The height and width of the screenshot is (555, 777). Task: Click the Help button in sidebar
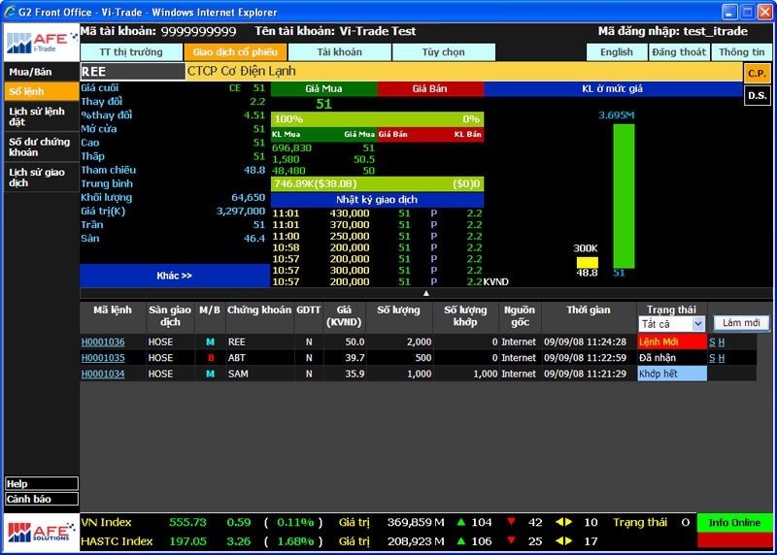(x=42, y=484)
